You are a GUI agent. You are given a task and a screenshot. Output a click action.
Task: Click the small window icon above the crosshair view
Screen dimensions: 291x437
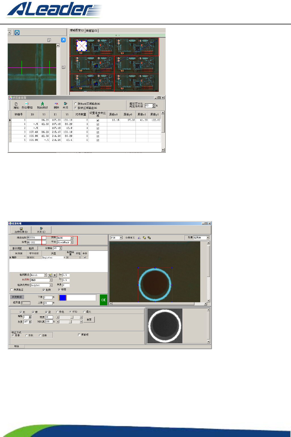(49, 40)
